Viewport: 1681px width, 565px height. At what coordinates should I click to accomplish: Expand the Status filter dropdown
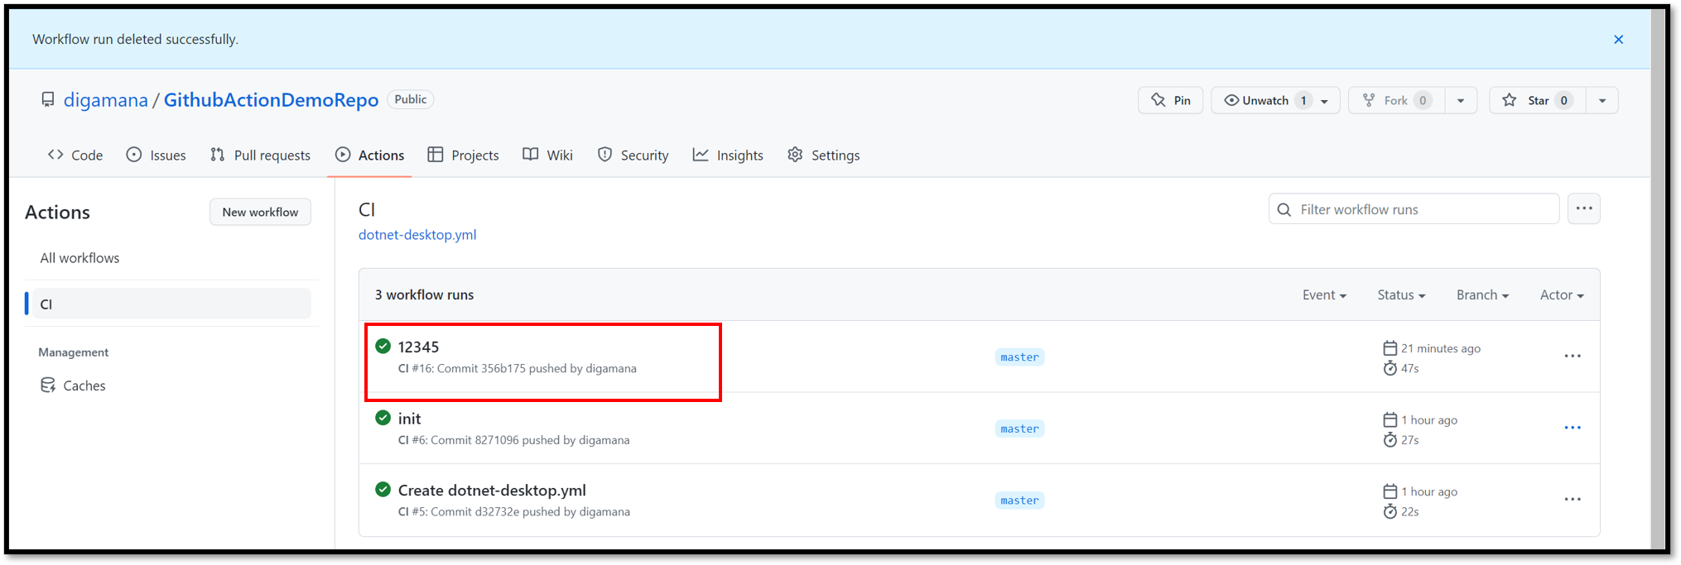pos(1400,295)
